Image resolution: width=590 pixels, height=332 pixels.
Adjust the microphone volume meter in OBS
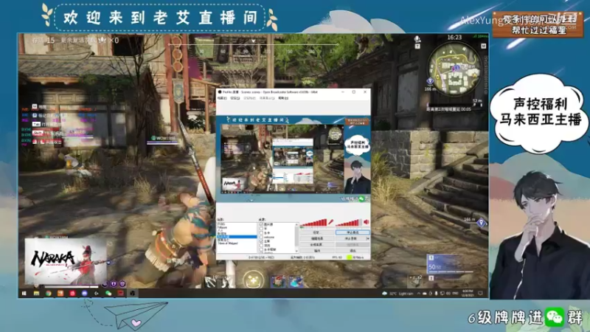[313, 222]
